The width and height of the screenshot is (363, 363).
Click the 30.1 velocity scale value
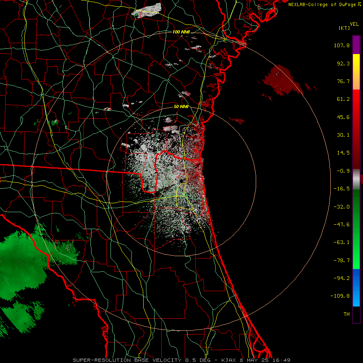click(343, 135)
